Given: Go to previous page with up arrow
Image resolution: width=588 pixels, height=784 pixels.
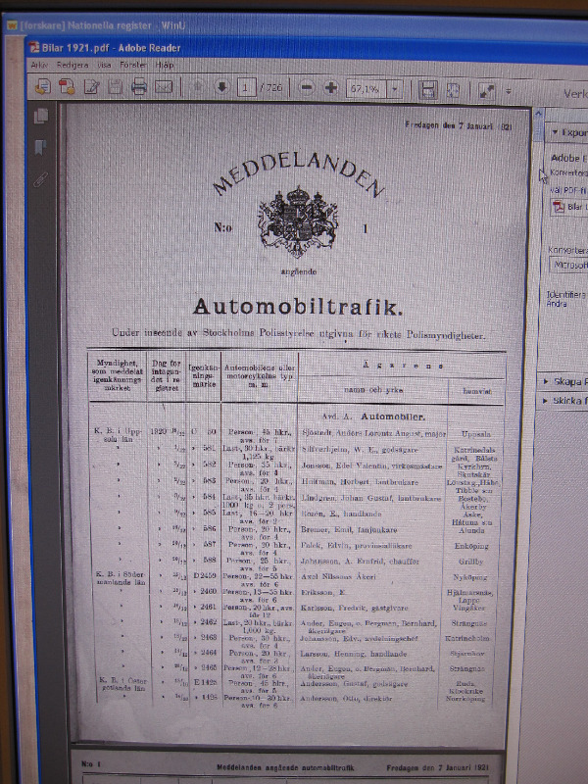Looking at the screenshot, I should 198,87.
